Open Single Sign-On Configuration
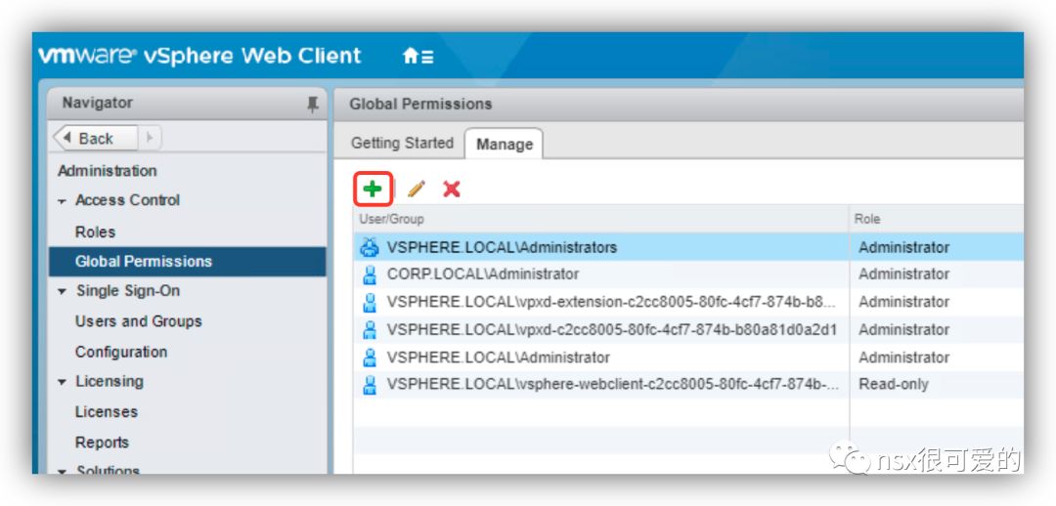Viewport: 1056px width, 506px height. point(121,352)
